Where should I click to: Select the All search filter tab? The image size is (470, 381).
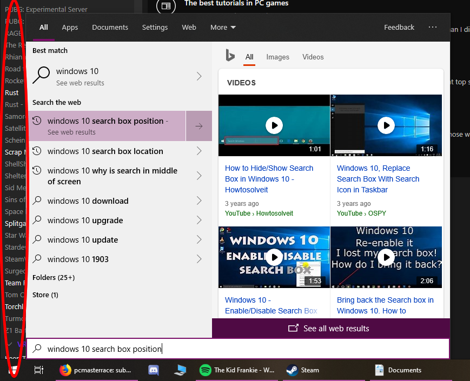click(44, 27)
